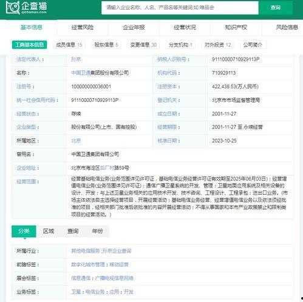The image size is (303, 302).
Task: Click the 统一社会信用代码 label link
Action: (x=36, y=100)
